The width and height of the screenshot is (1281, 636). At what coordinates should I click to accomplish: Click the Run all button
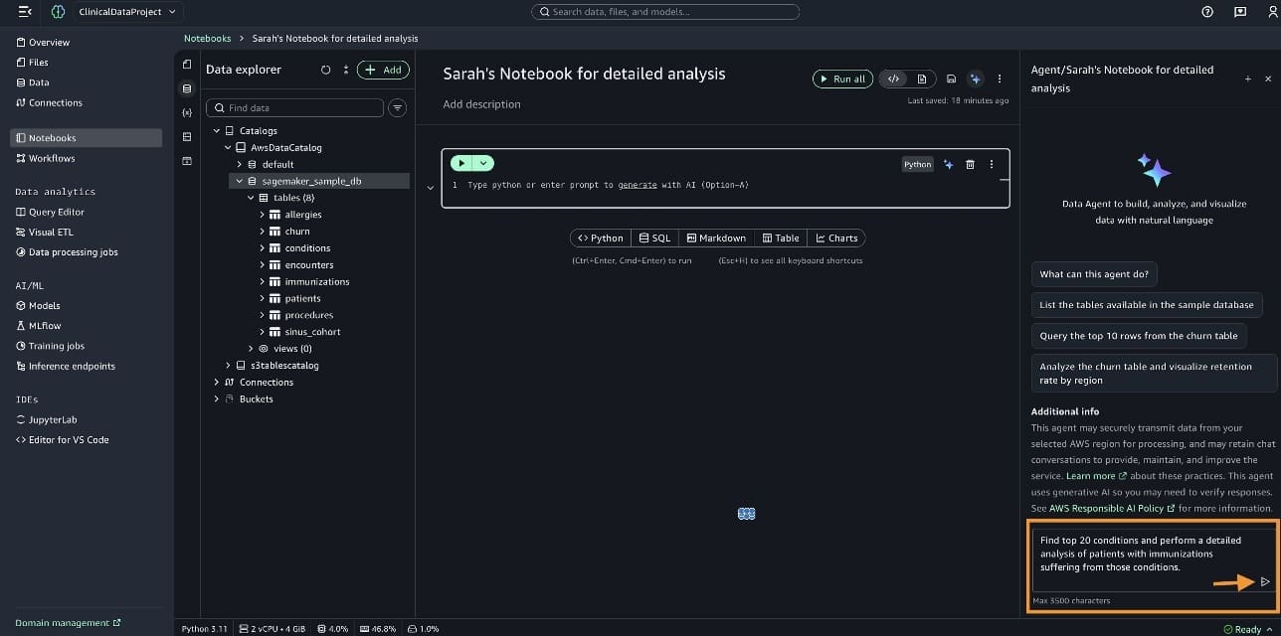[x=841, y=79]
